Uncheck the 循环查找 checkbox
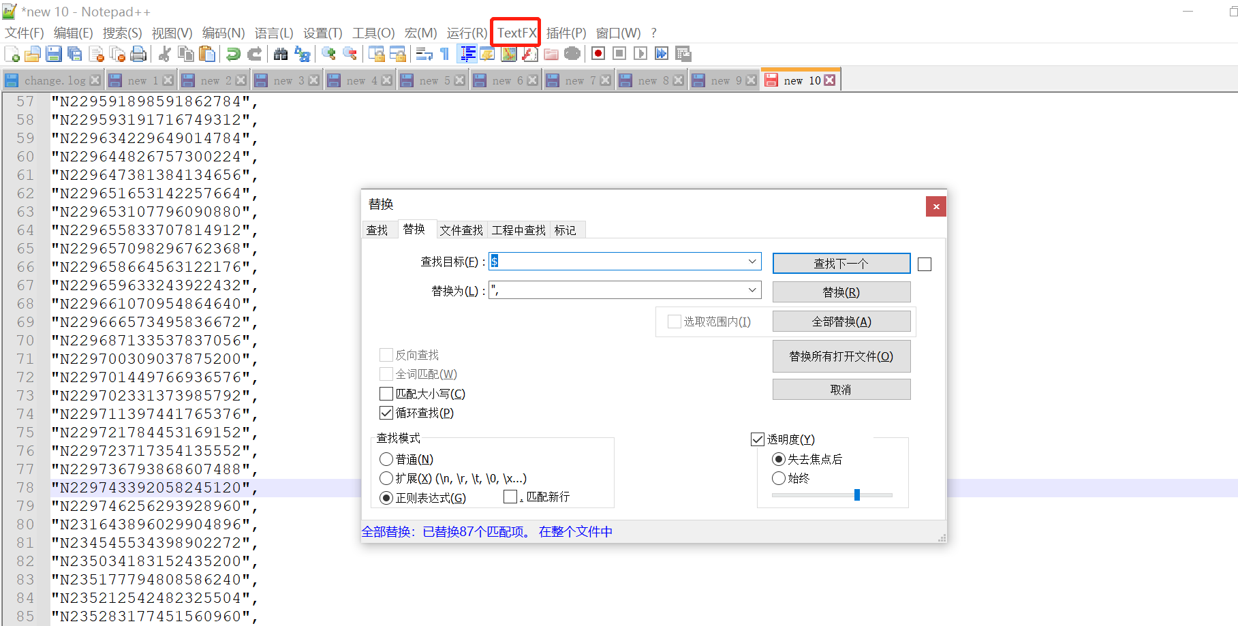The width and height of the screenshot is (1238, 626). point(386,413)
